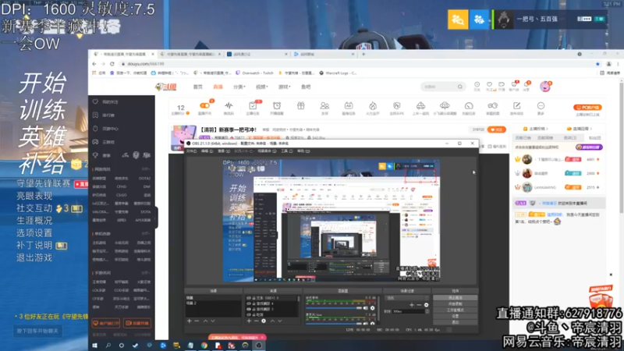Open the Overwatch - Twitch bookmark
The width and height of the screenshot is (624, 351).
click(x=255, y=73)
